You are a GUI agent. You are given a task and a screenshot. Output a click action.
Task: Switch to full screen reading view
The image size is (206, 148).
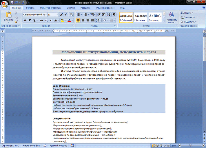(x=157, y=145)
